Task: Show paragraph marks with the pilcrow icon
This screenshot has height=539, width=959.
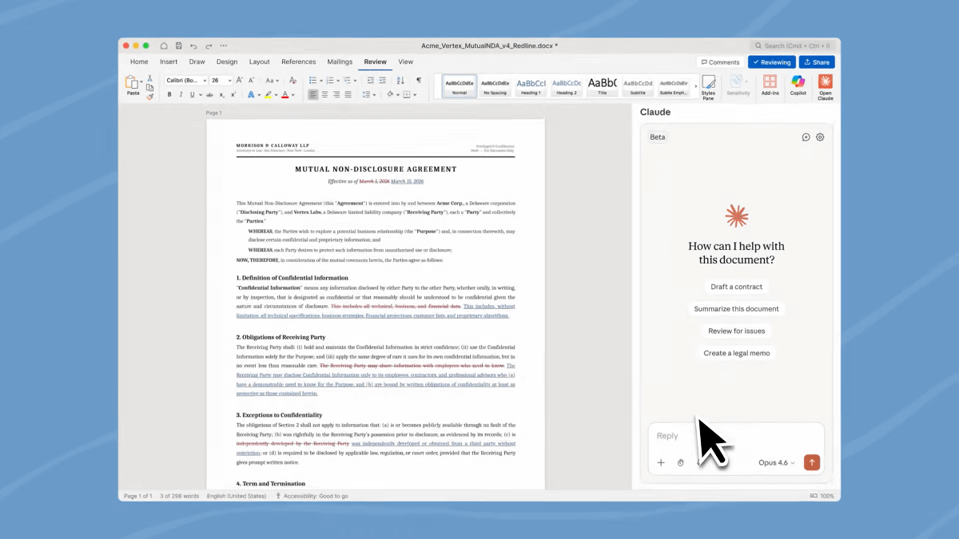Action: (x=418, y=81)
